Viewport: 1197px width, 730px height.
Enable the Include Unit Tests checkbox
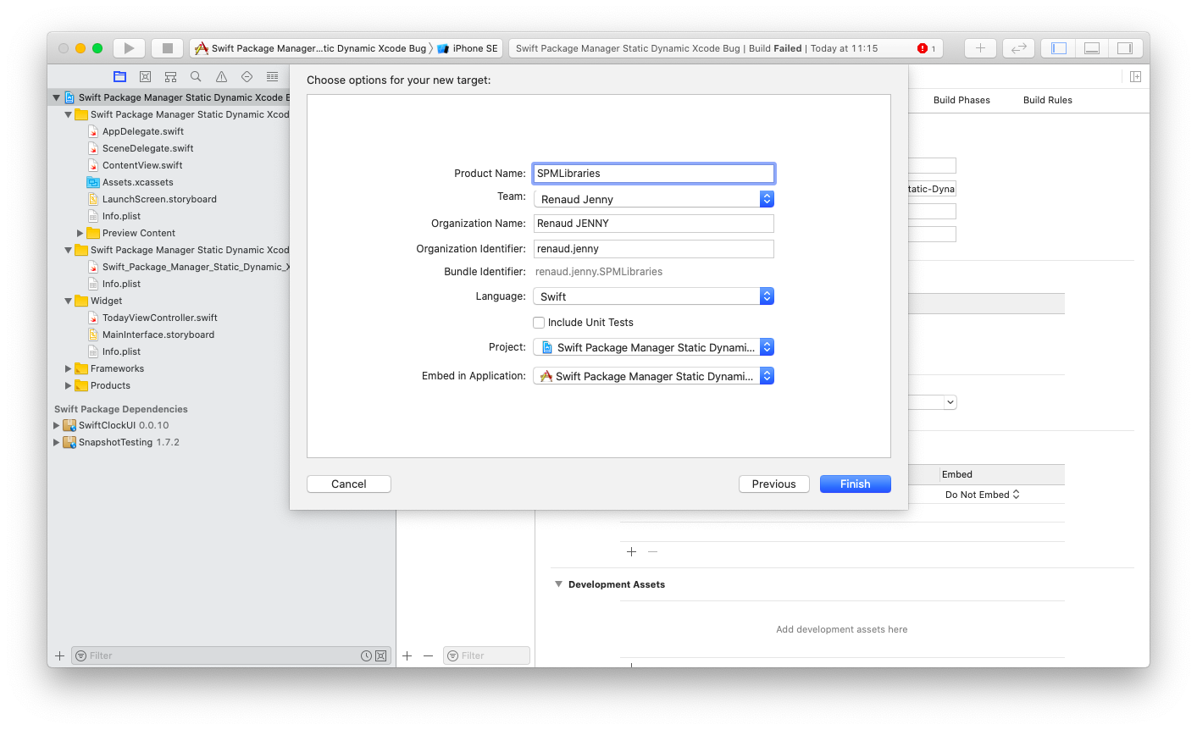pyautogui.click(x=539, y=323)
